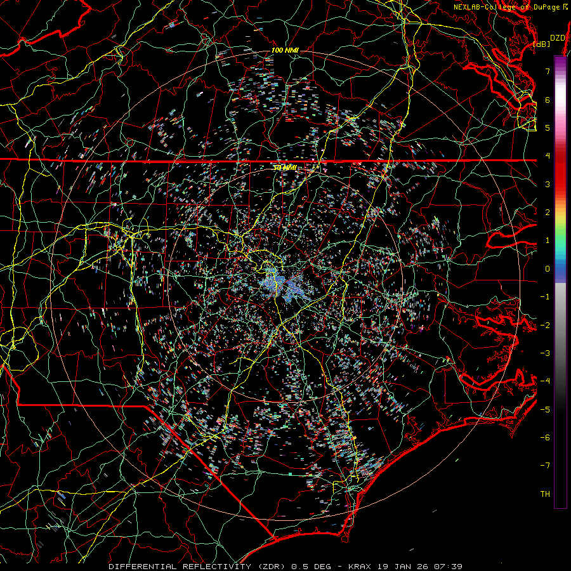The image size is (571, 571).
Task: Click the -5 dB label on the colorbar
Action: pyautogui.click(x=545, y=410)
